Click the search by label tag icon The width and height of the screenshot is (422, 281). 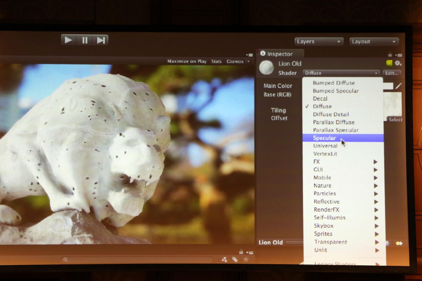point(235,260)
